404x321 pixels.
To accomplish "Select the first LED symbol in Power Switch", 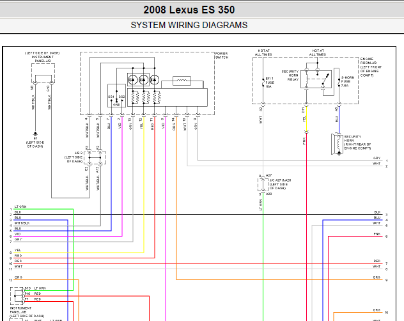I will 133,80.
